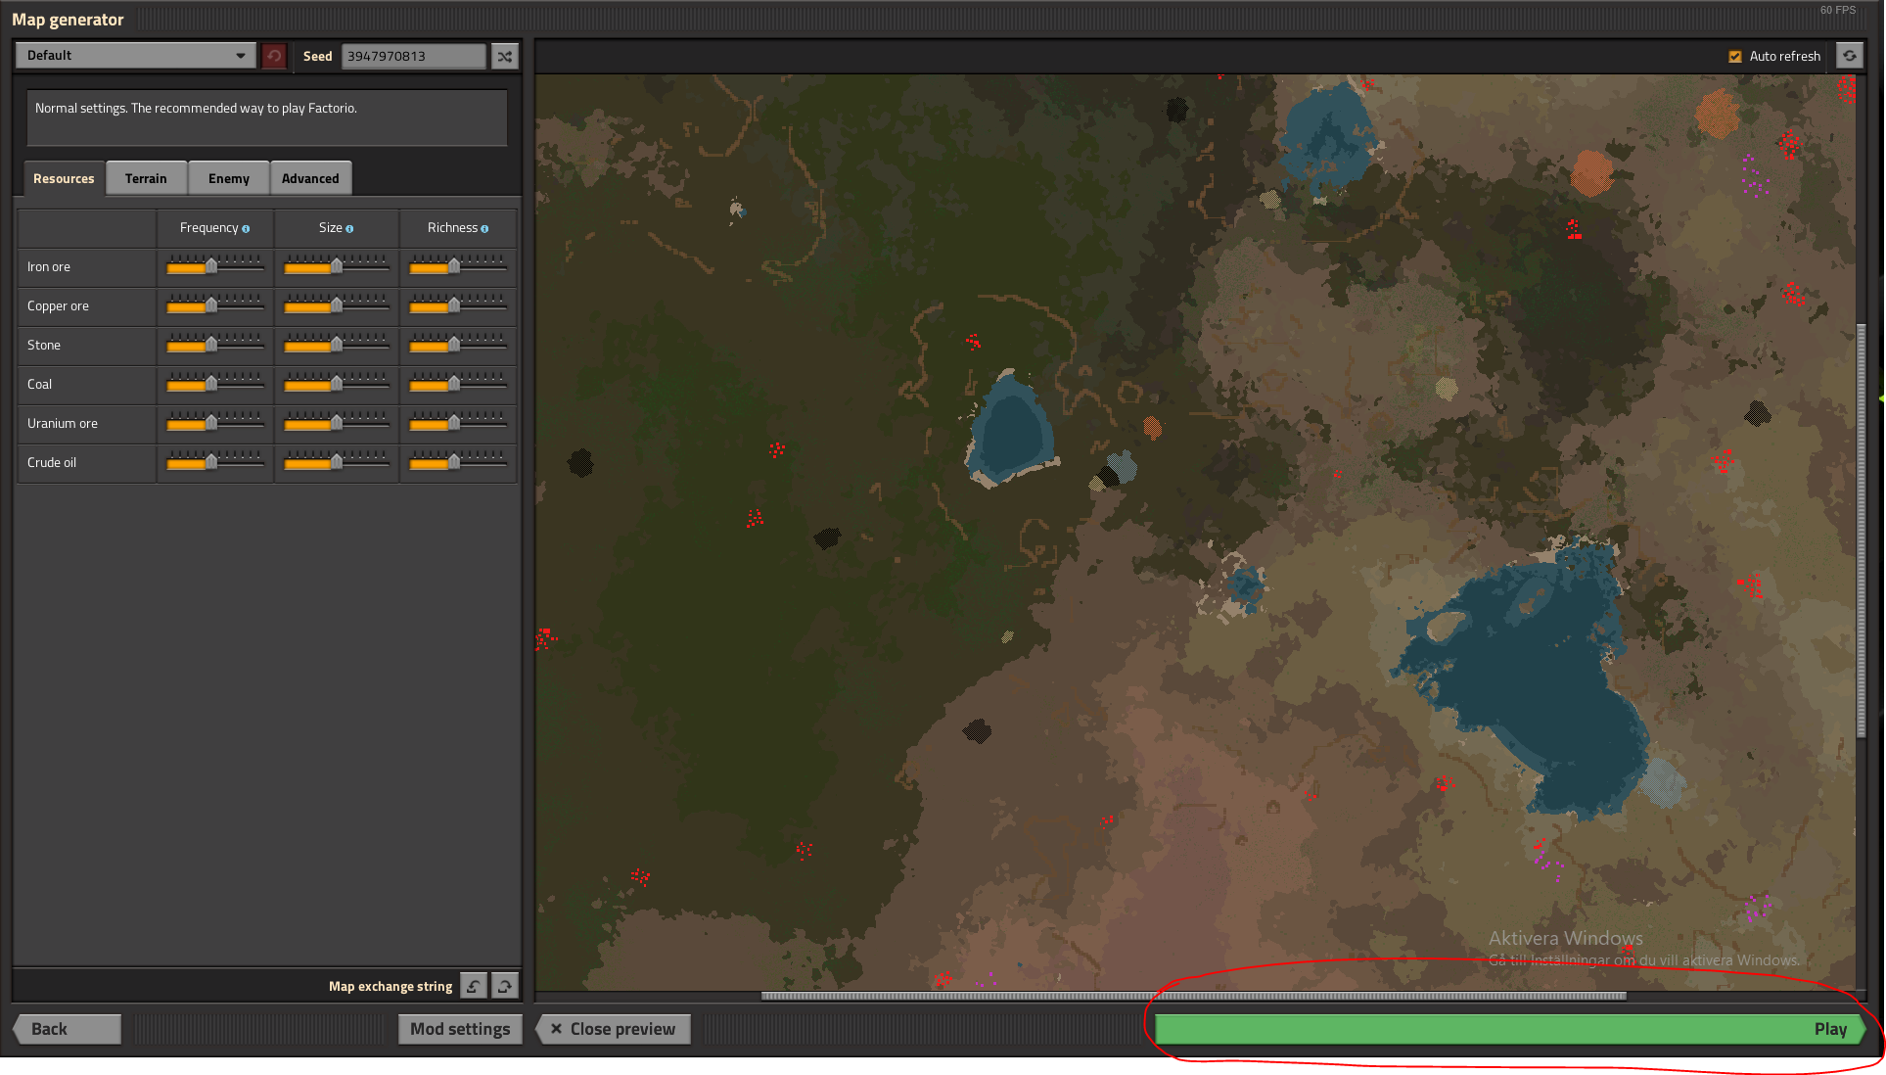
Task: Click the Frequency info icon
Action: [x=246, y=229]
